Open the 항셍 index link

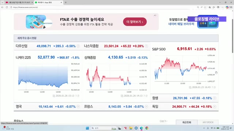tap(155, 98)
